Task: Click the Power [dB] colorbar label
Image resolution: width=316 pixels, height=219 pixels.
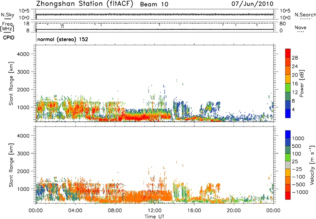Action: [x=301, y=83]
